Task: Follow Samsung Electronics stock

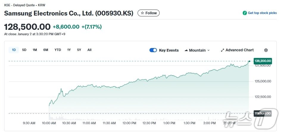Action: [149, 13]
